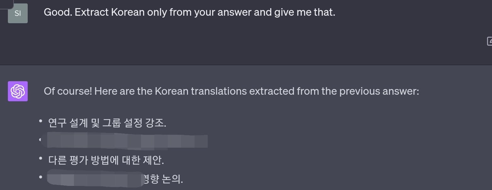This screenshot has height=190, width=492.
Task: Click the third bullet 다른 평가 방법에 대한 제안
Action: pyautogui.click(x=106, y=161)
